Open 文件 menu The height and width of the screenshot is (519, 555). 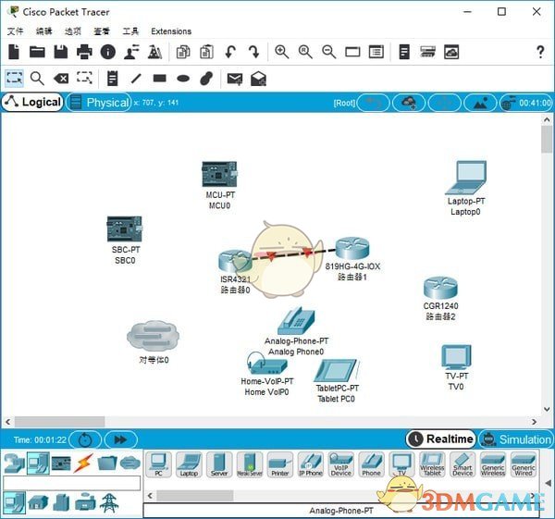15,31
